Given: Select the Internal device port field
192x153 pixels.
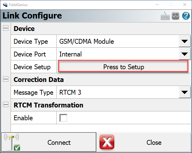Looking at the screenshot, I should pyautogui.click(x=117, y=54).
